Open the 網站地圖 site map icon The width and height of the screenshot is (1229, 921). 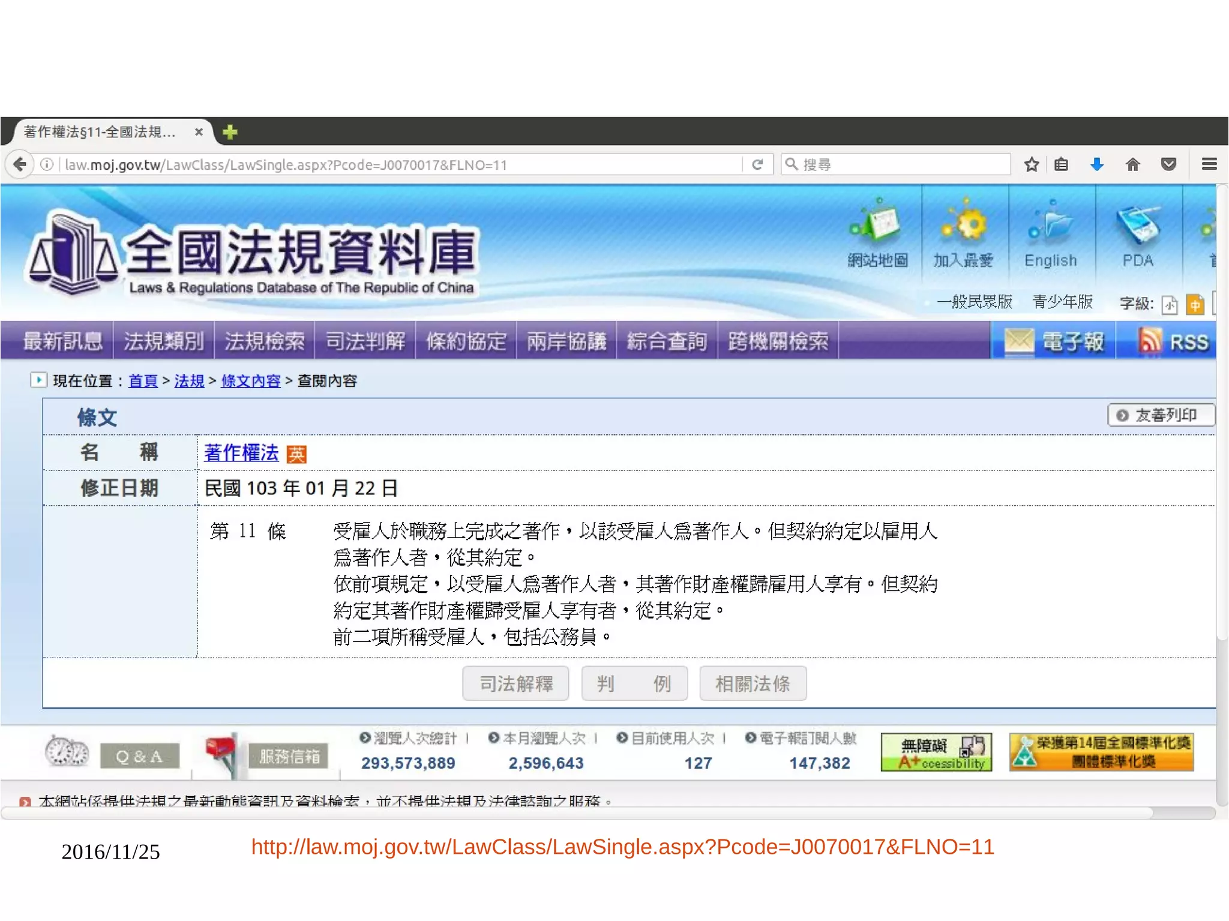pos(877,233)
